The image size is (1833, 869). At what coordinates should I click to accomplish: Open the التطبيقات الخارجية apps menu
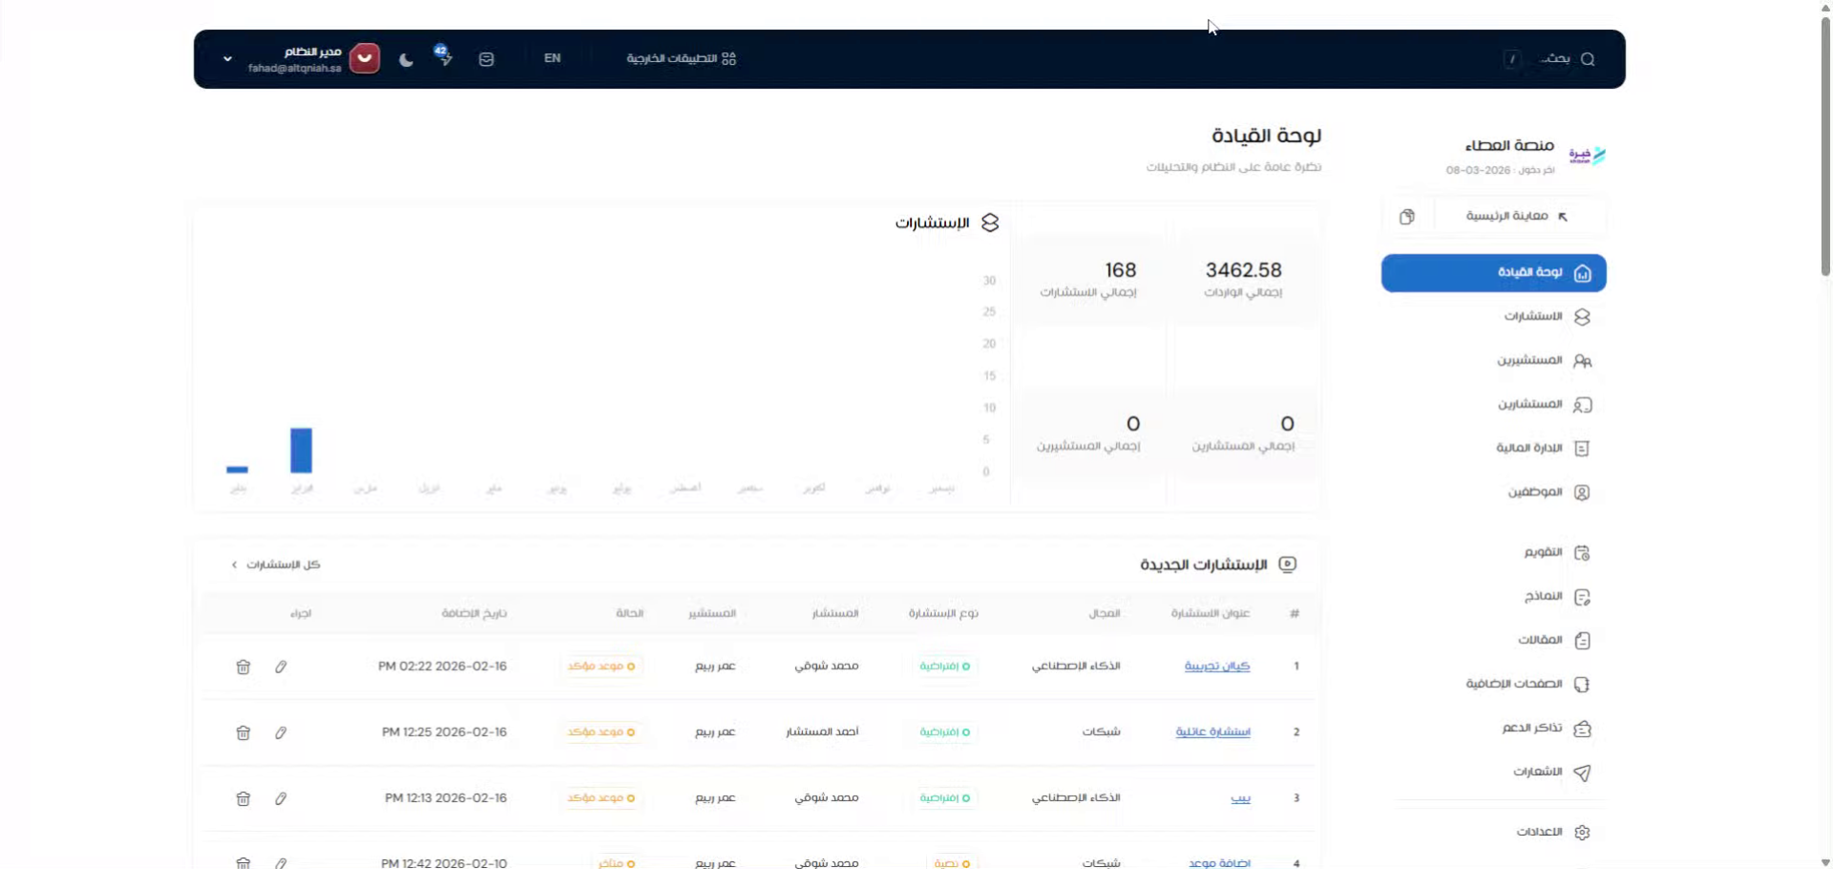(681, 58)
